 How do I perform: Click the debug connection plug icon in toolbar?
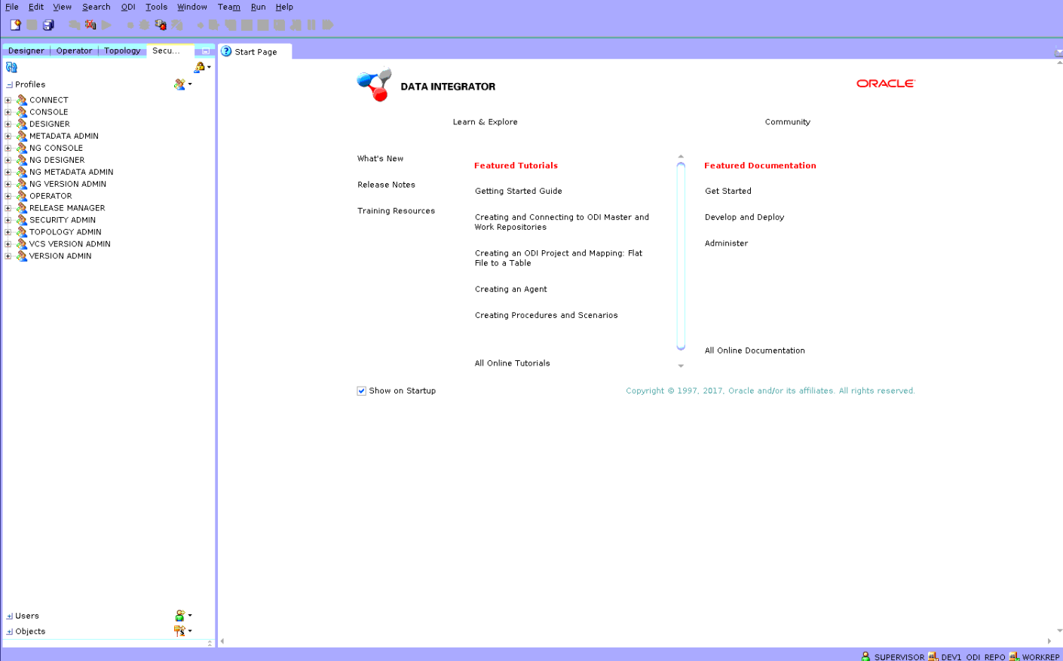coord(161,25)
